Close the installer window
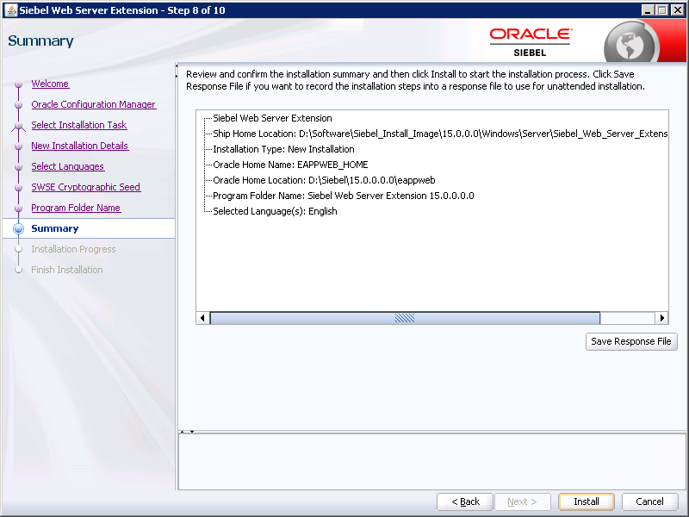Image resolution: width=689 pixels, height=517 pixels. 678,10
